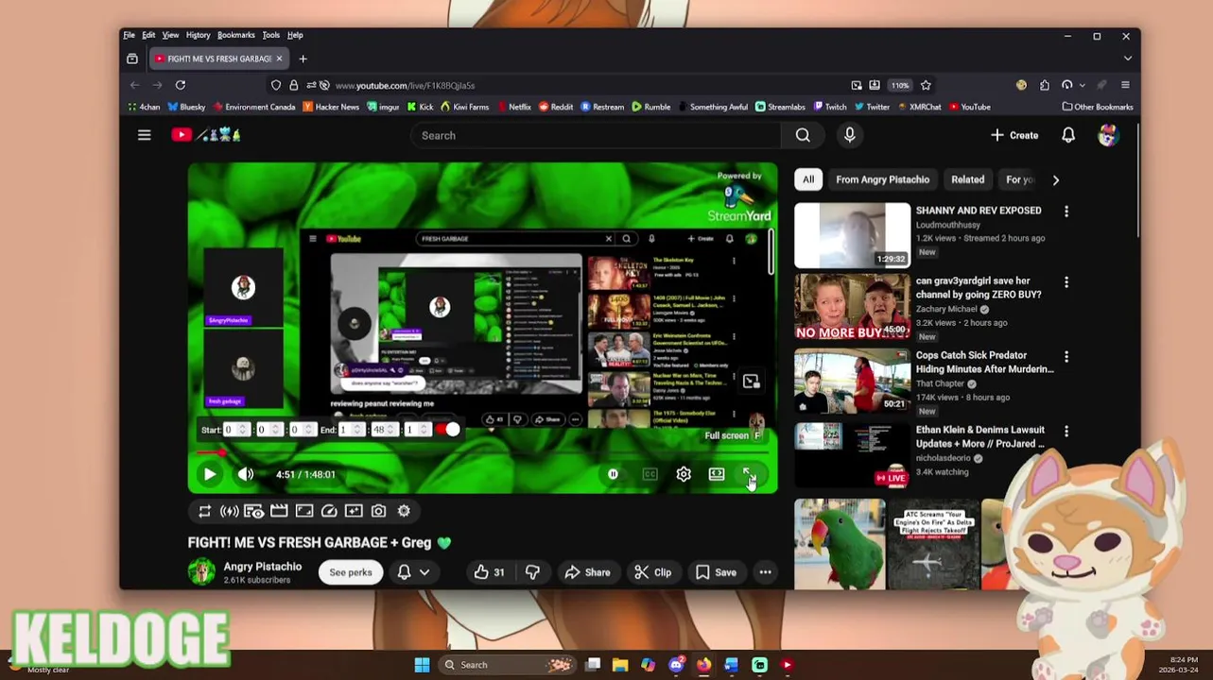Open a new browser tab with plus
This screenshot has height=680, width=1213.
303,59
